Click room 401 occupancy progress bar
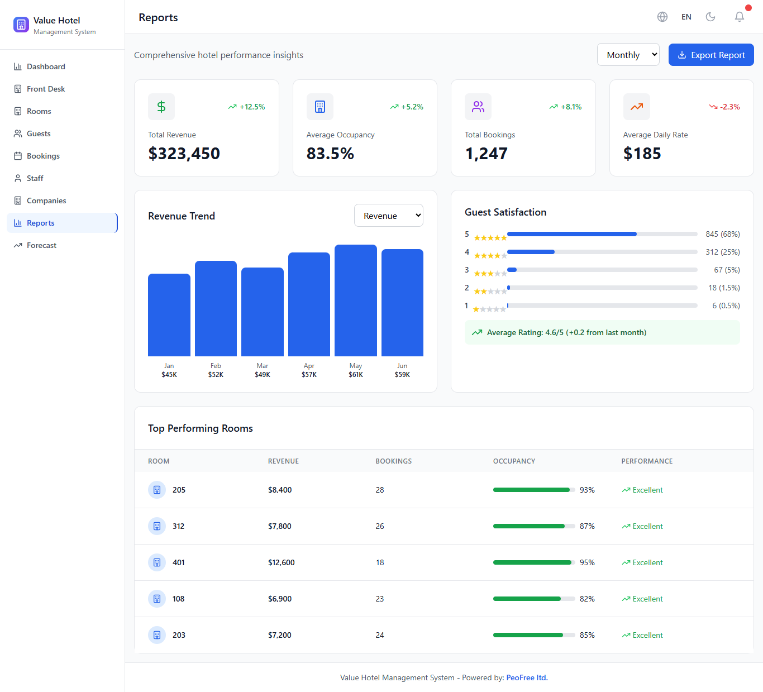The width and height of the screenshot is (763, 692). pos(533,562)
